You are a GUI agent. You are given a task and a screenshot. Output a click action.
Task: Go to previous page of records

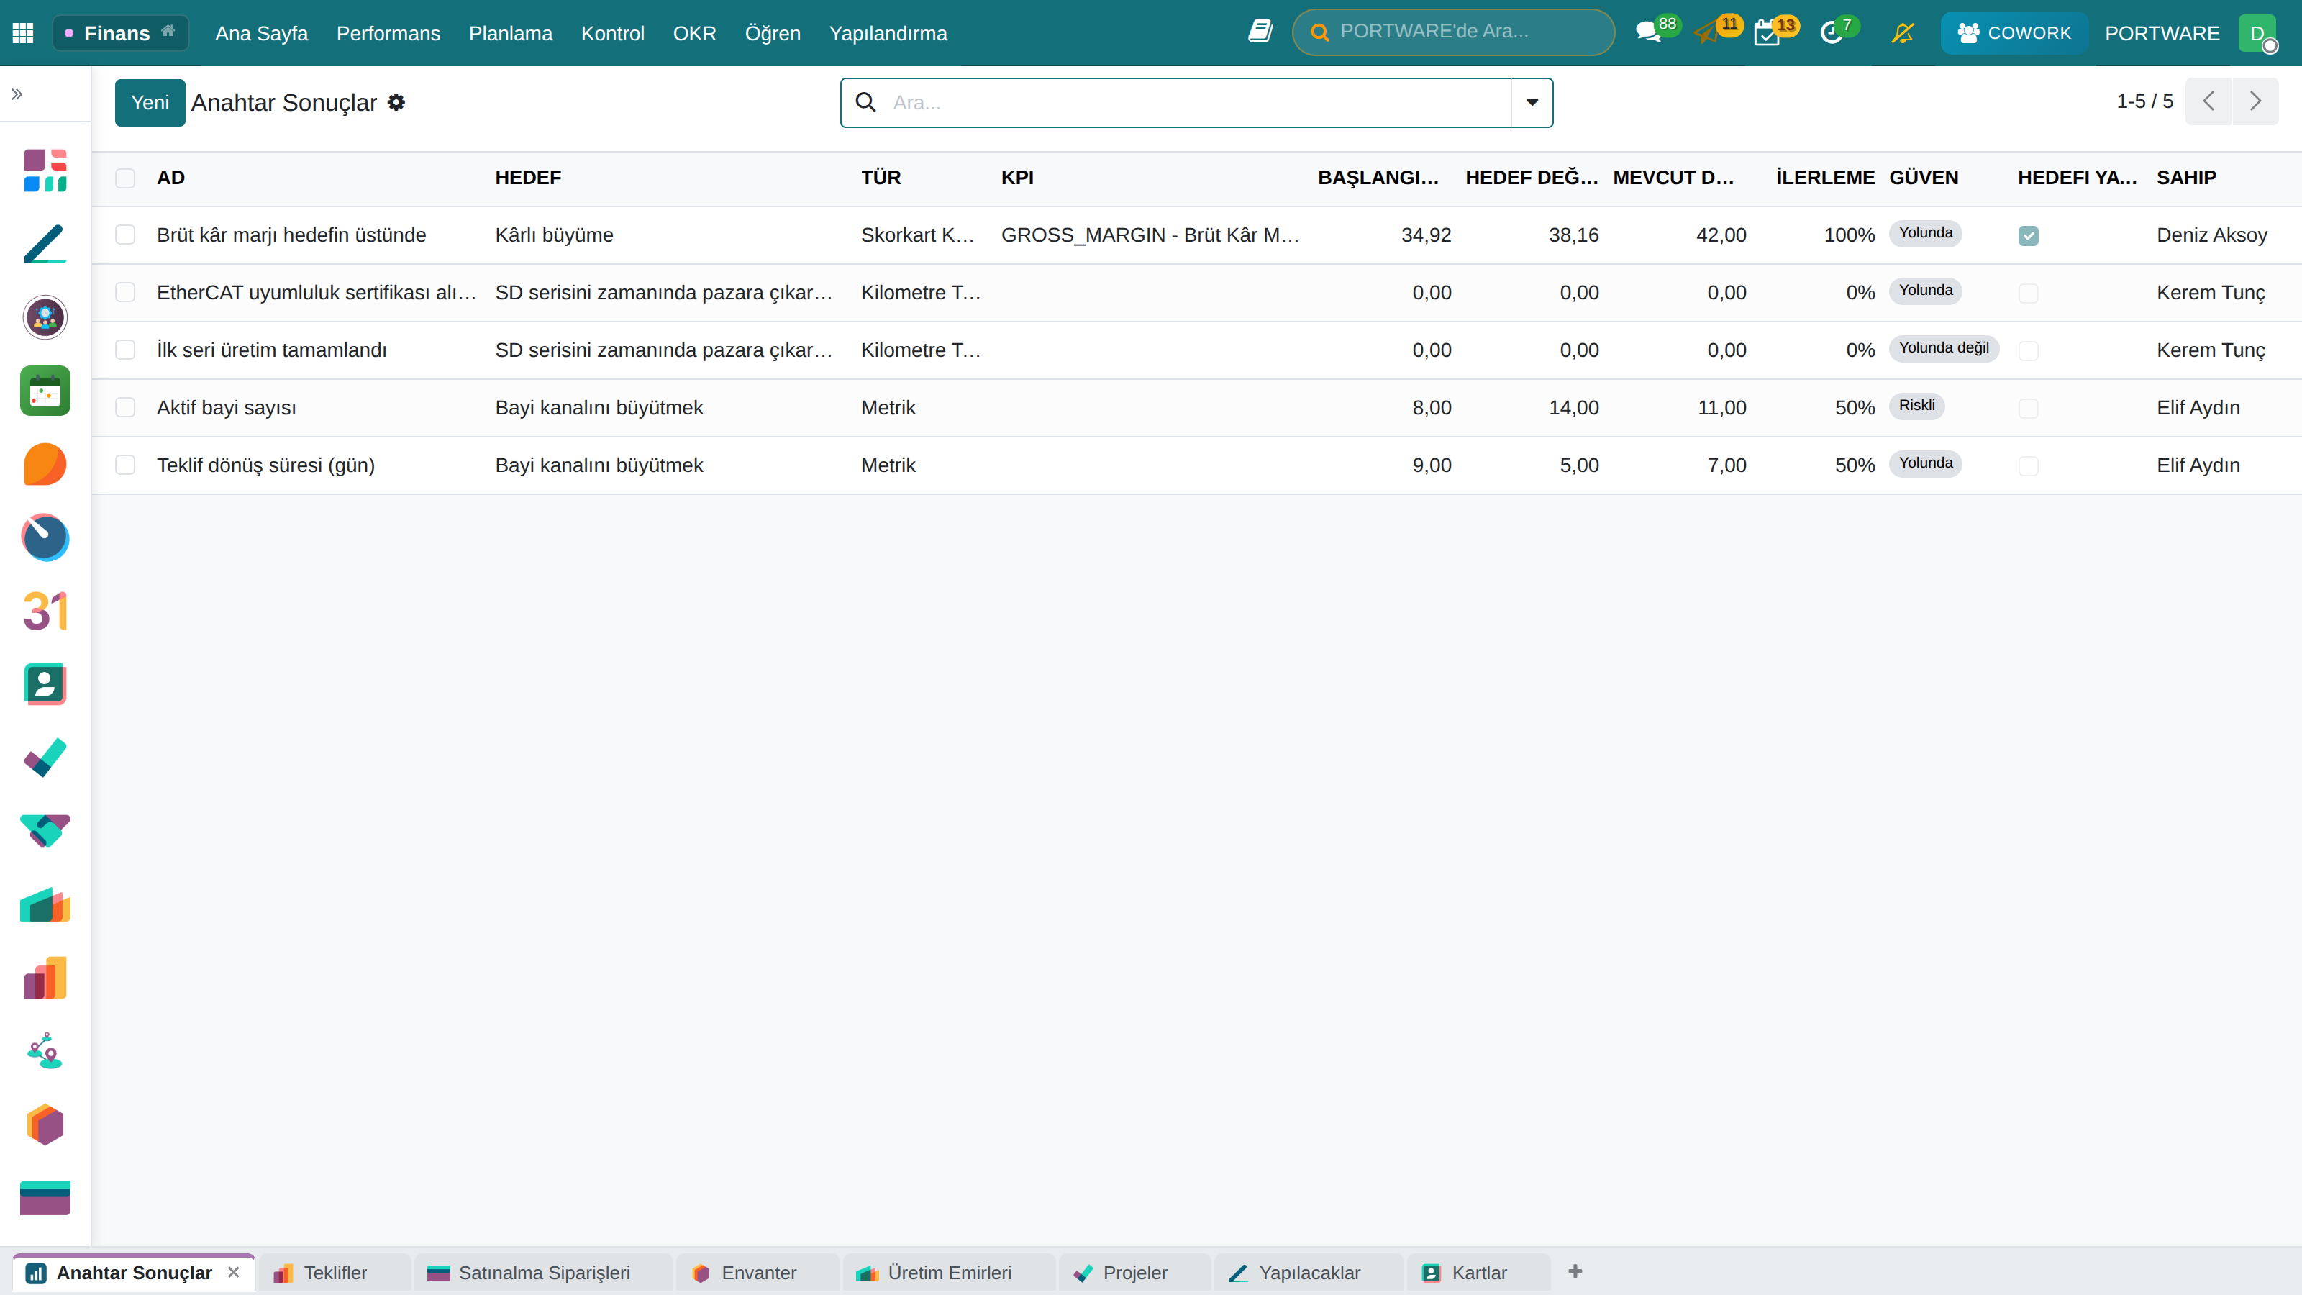pos(2208,101)
